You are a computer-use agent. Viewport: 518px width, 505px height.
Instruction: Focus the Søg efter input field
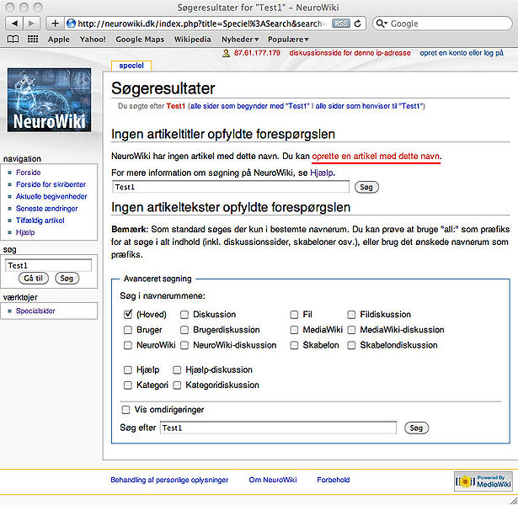pyautogui.click(x=278, y=428)
